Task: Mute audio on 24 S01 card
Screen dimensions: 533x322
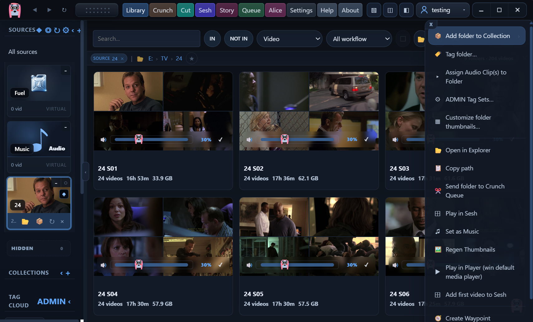Action: coord(104,140)
